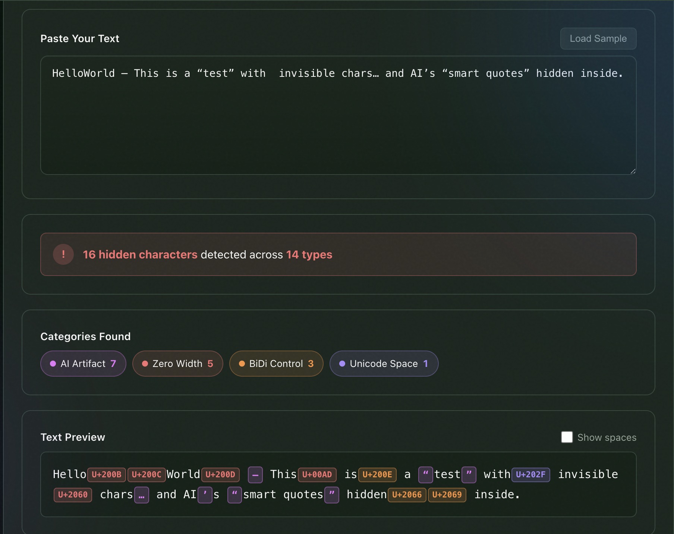Select the Zero Width category chip
Viewport: 674px width, 534px height.
(177, 364)
